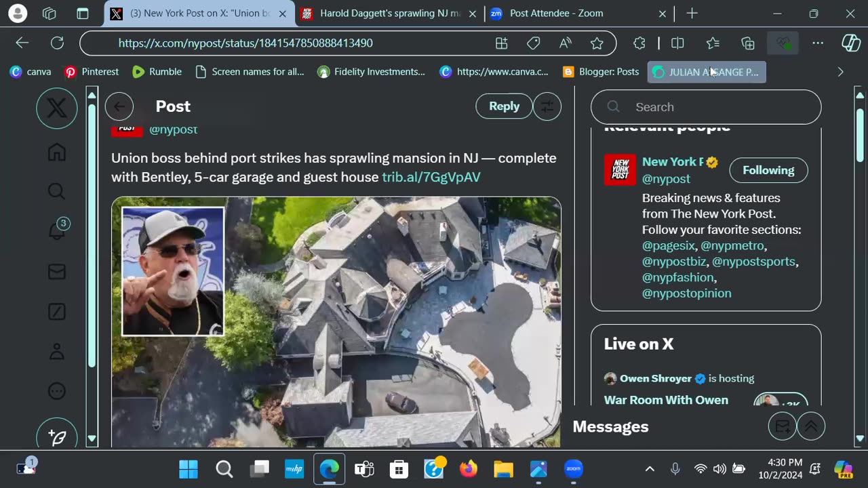Open @nypfashion profile link

[x=678, y=277]
